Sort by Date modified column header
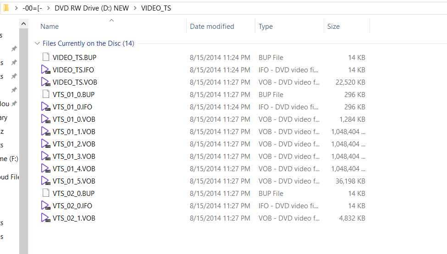 point(212,27)
